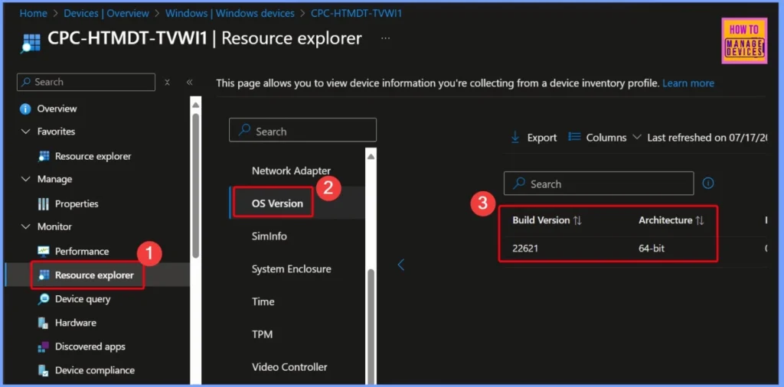The image size is (784, 387).
Task: Sort by the Build Version arrows icon
Action: coord(577,220)
